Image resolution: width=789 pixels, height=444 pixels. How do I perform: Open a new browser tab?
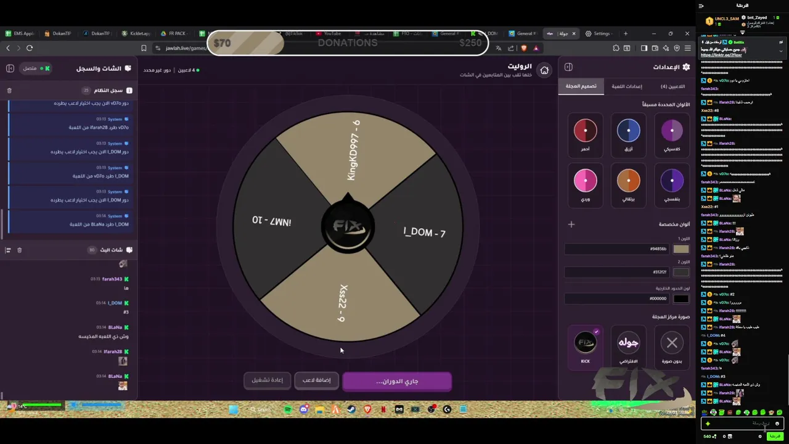[626, 33]
